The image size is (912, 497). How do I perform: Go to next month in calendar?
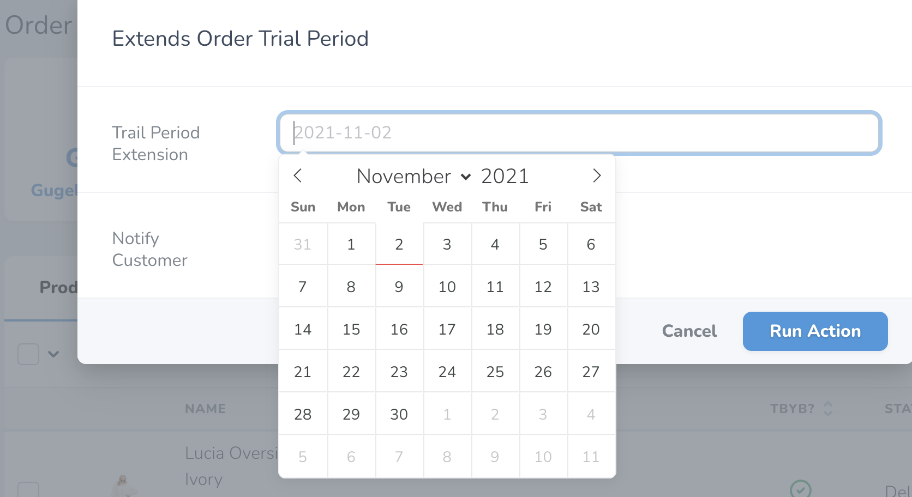coord(597,175)
